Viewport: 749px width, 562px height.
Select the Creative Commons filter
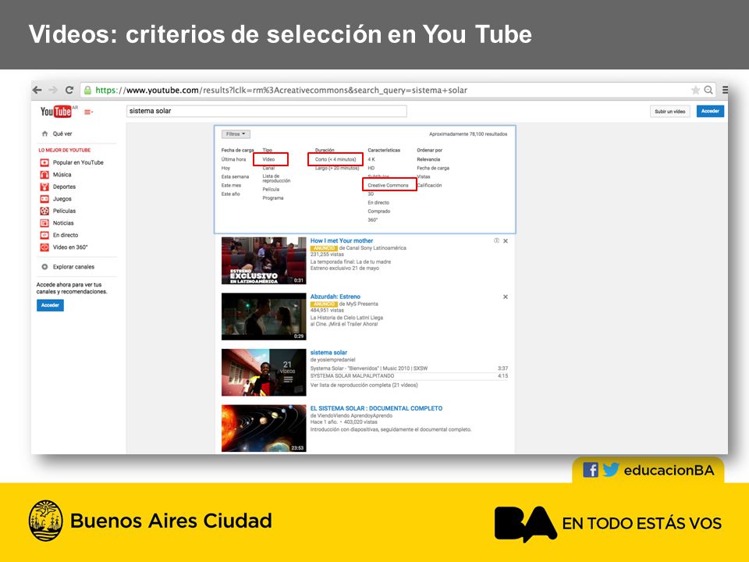click(388, 185)
